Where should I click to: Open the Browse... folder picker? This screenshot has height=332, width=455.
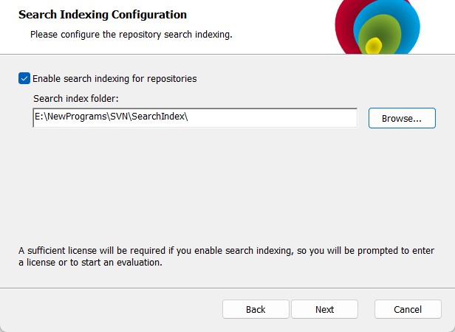click(402, 118)
